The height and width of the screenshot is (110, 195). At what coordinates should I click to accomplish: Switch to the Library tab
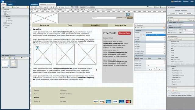point(10,5)
